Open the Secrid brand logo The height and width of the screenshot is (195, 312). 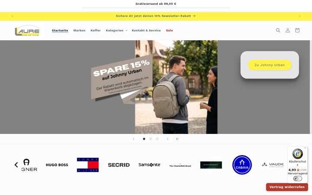coord(119,165)
